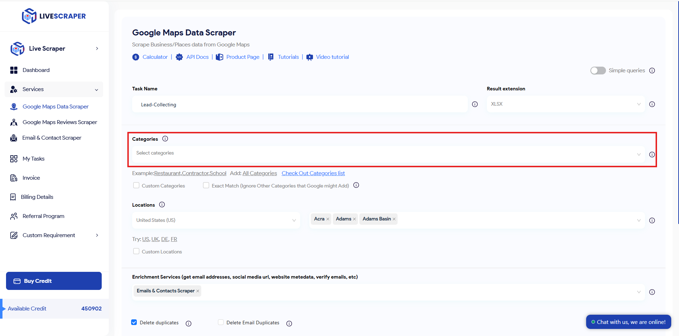Click the All Categories link
The height and width of the screenshot is (336, 679).
coord(260,173)
